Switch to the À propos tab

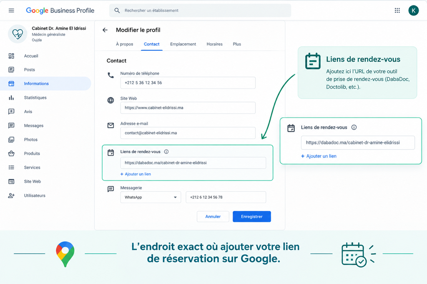(124, 44)
